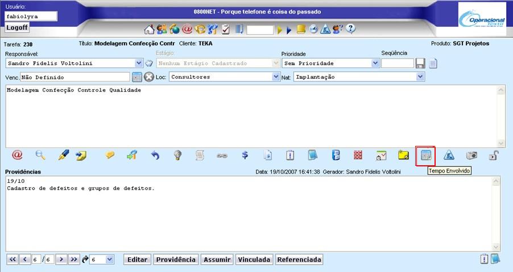Click the lightbulb icon in task toolbar
The height and width of the screenshot is (272, 513).
pyautogui.click(x=177, y=154)
